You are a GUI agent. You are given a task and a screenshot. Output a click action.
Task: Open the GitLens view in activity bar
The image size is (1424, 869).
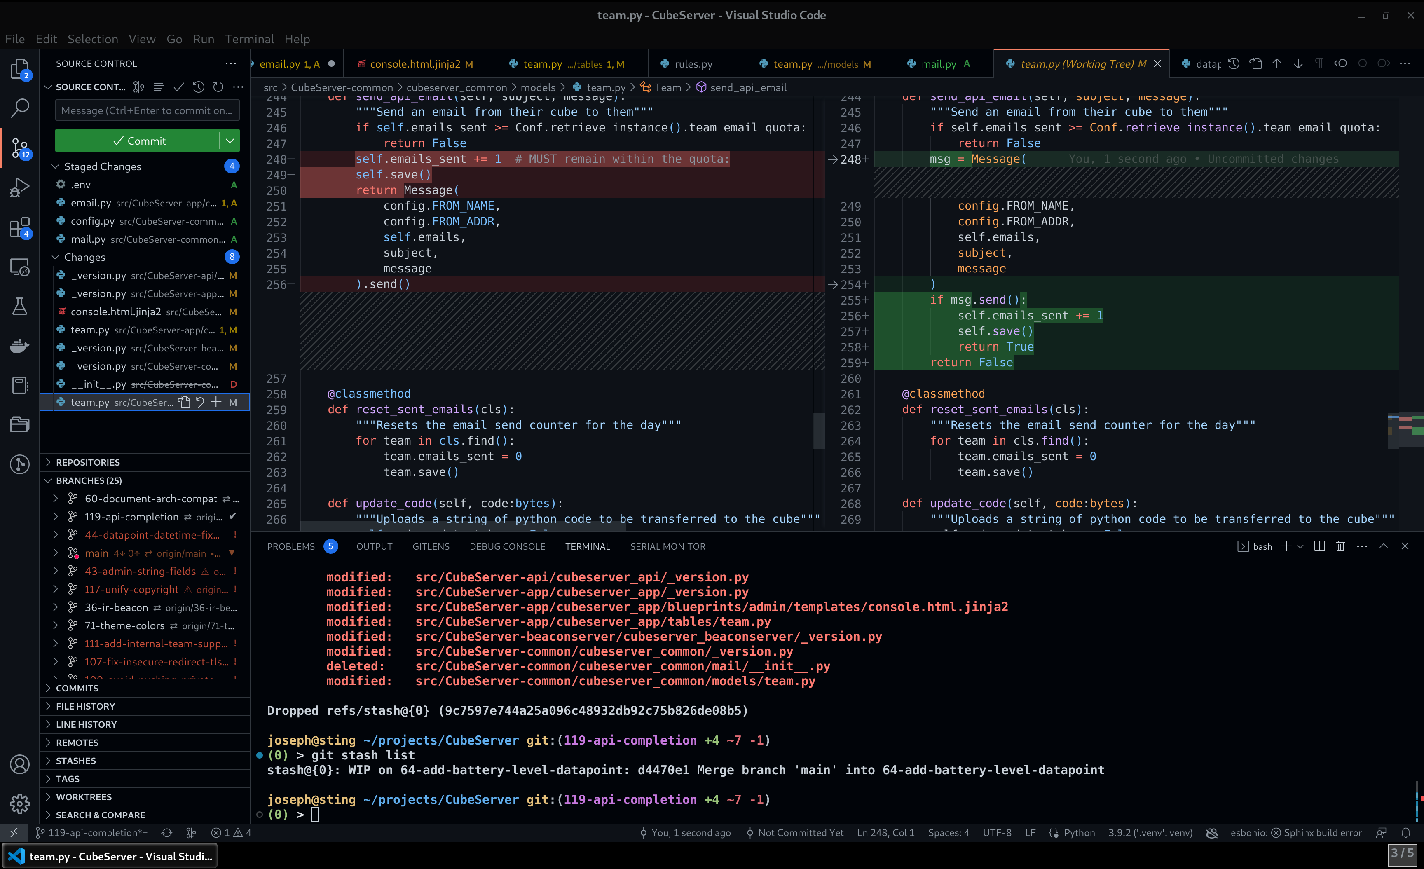click(20, 464)
